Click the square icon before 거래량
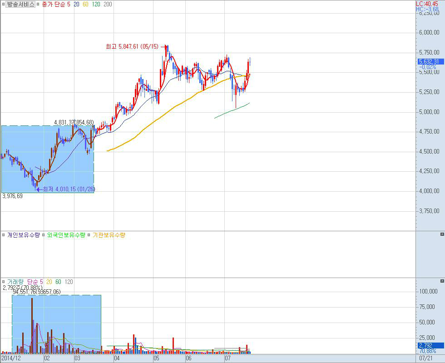 tap(3, 282)
